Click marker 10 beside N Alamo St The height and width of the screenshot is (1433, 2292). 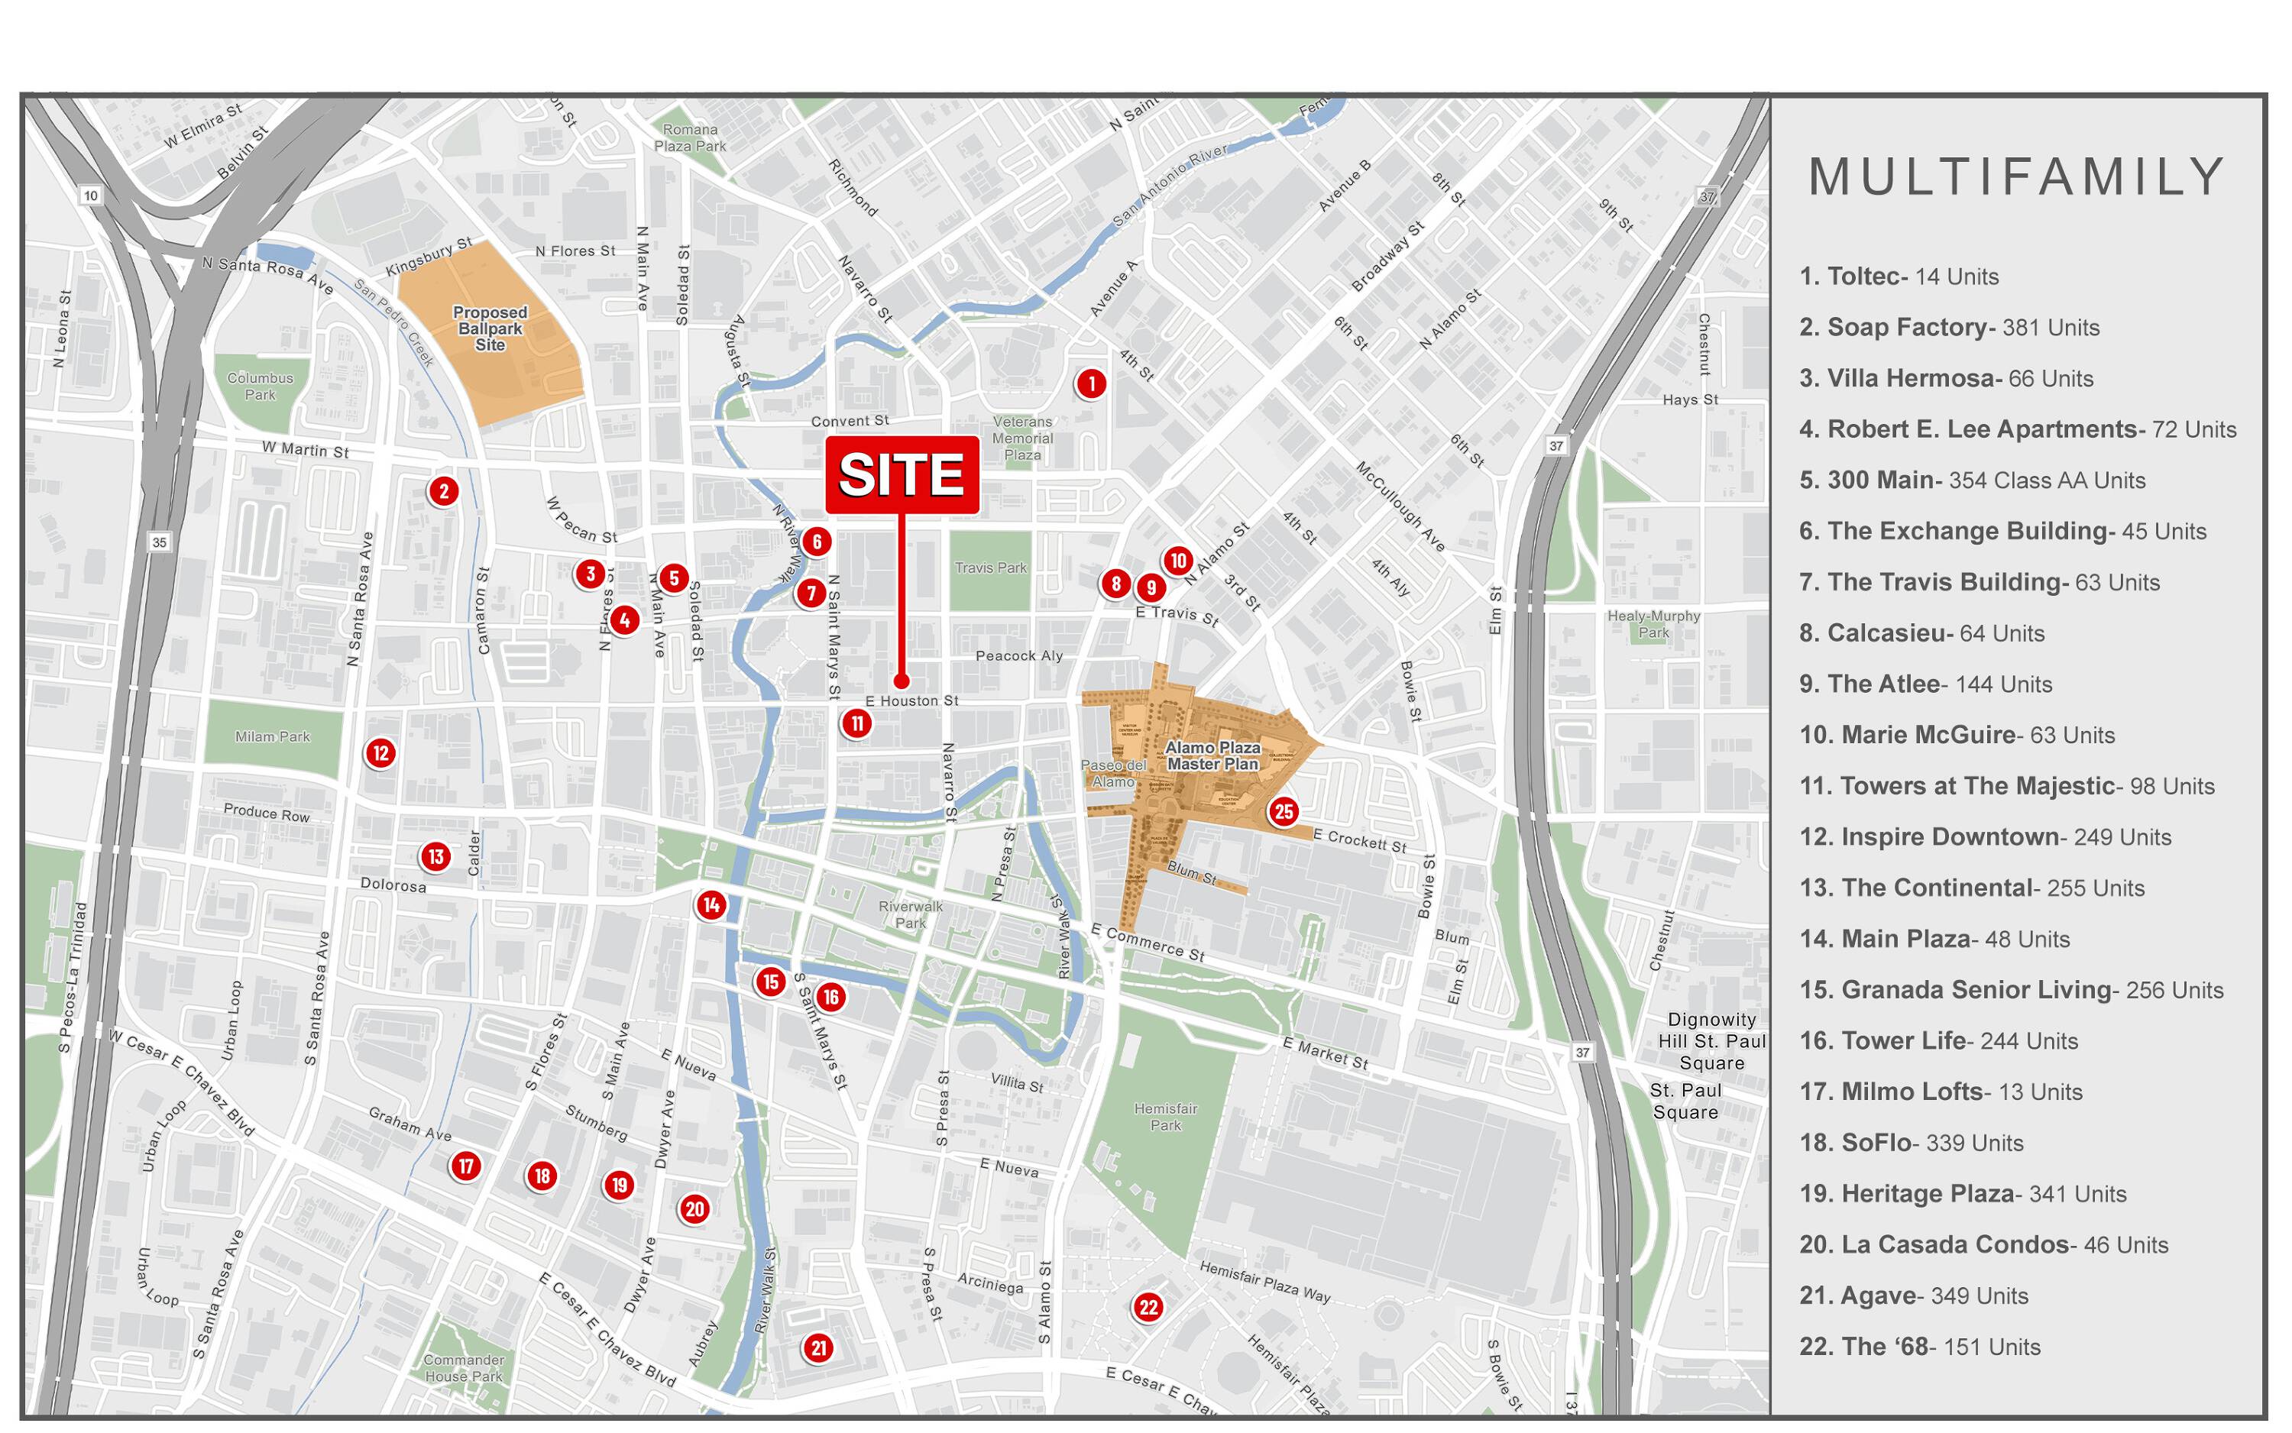tap(1178, 561)
